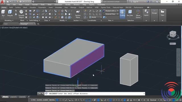Expand the Modeling panel

9,20
